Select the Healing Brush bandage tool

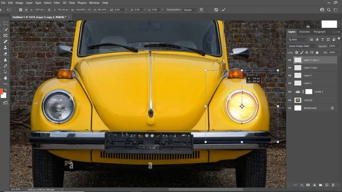5,42
